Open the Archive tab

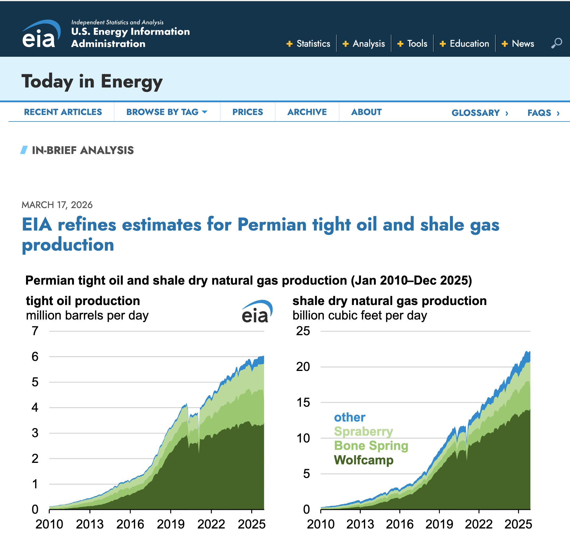[x=307, y=112]
